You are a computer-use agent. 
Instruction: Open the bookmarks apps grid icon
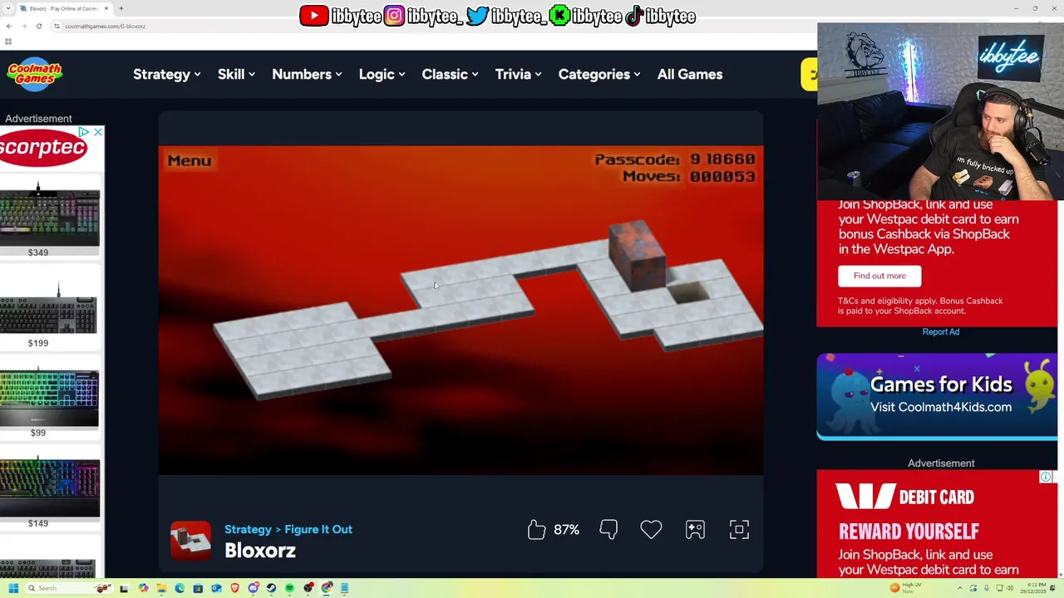8,42
